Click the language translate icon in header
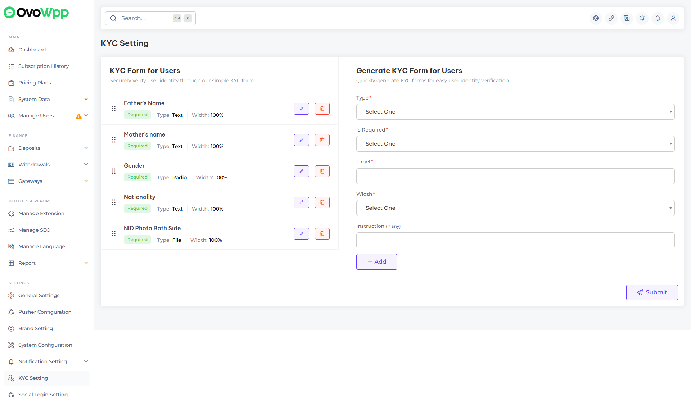691x406 pixels. [x=627, y=18]
